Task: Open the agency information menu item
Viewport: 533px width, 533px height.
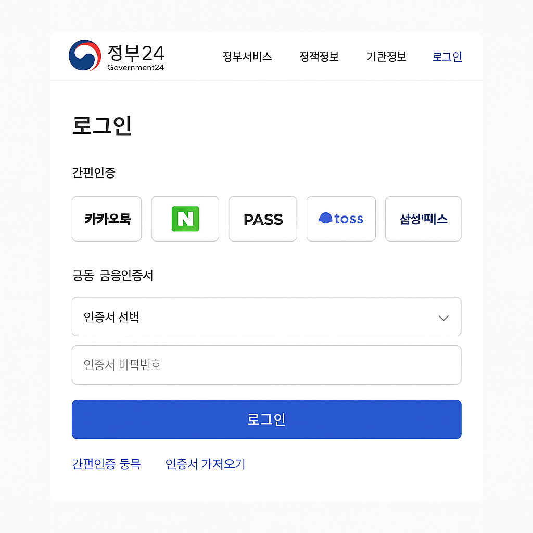Action: (387, 56)
